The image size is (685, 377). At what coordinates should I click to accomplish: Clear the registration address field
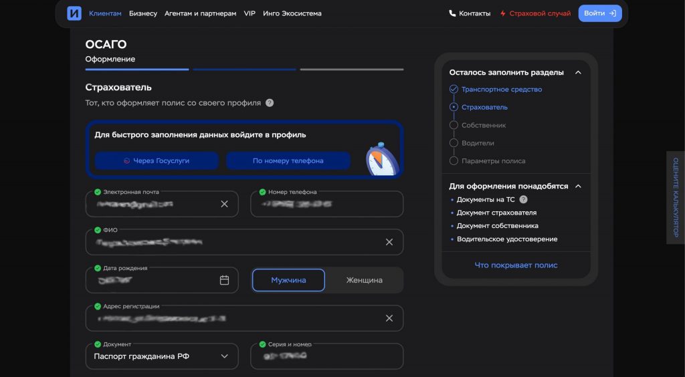389,318
